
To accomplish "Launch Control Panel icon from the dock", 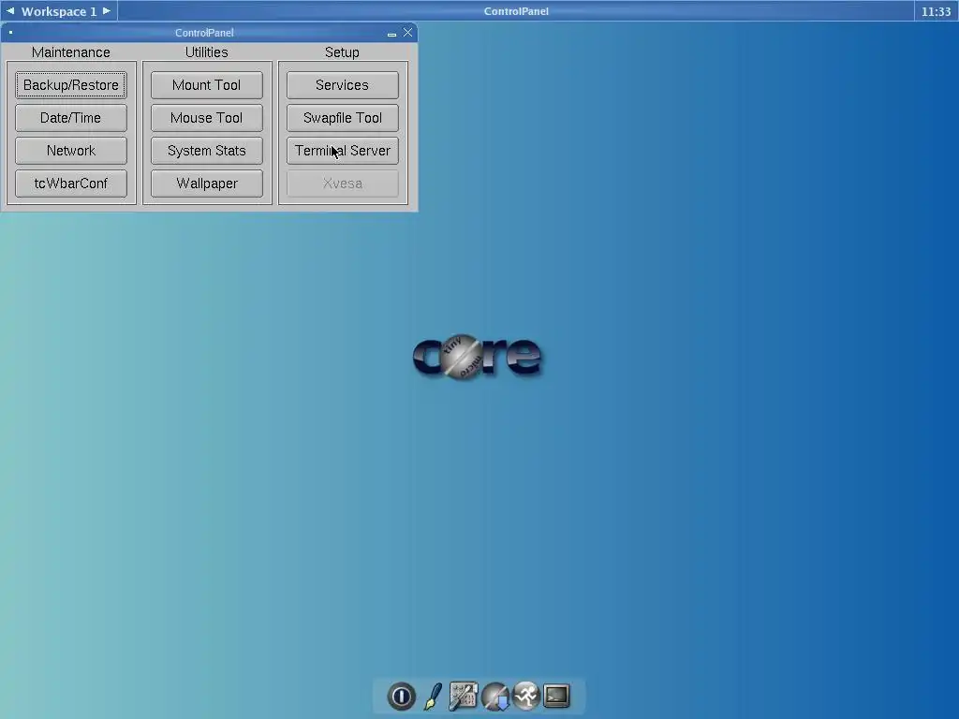I will pos(463,696).
